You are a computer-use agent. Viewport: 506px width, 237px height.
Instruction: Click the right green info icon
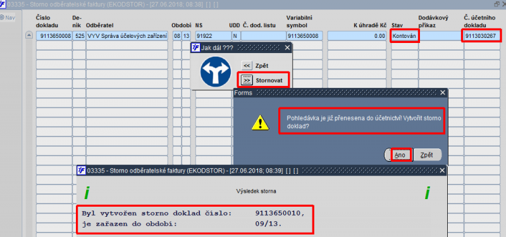[x=427, y=193]
